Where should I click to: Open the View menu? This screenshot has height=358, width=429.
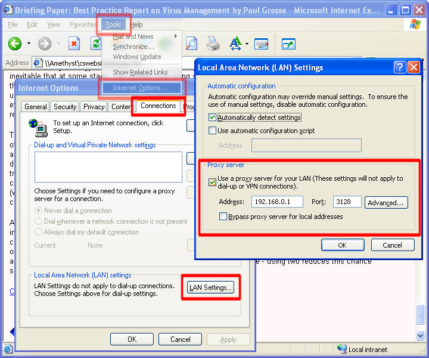coord(54,24)
